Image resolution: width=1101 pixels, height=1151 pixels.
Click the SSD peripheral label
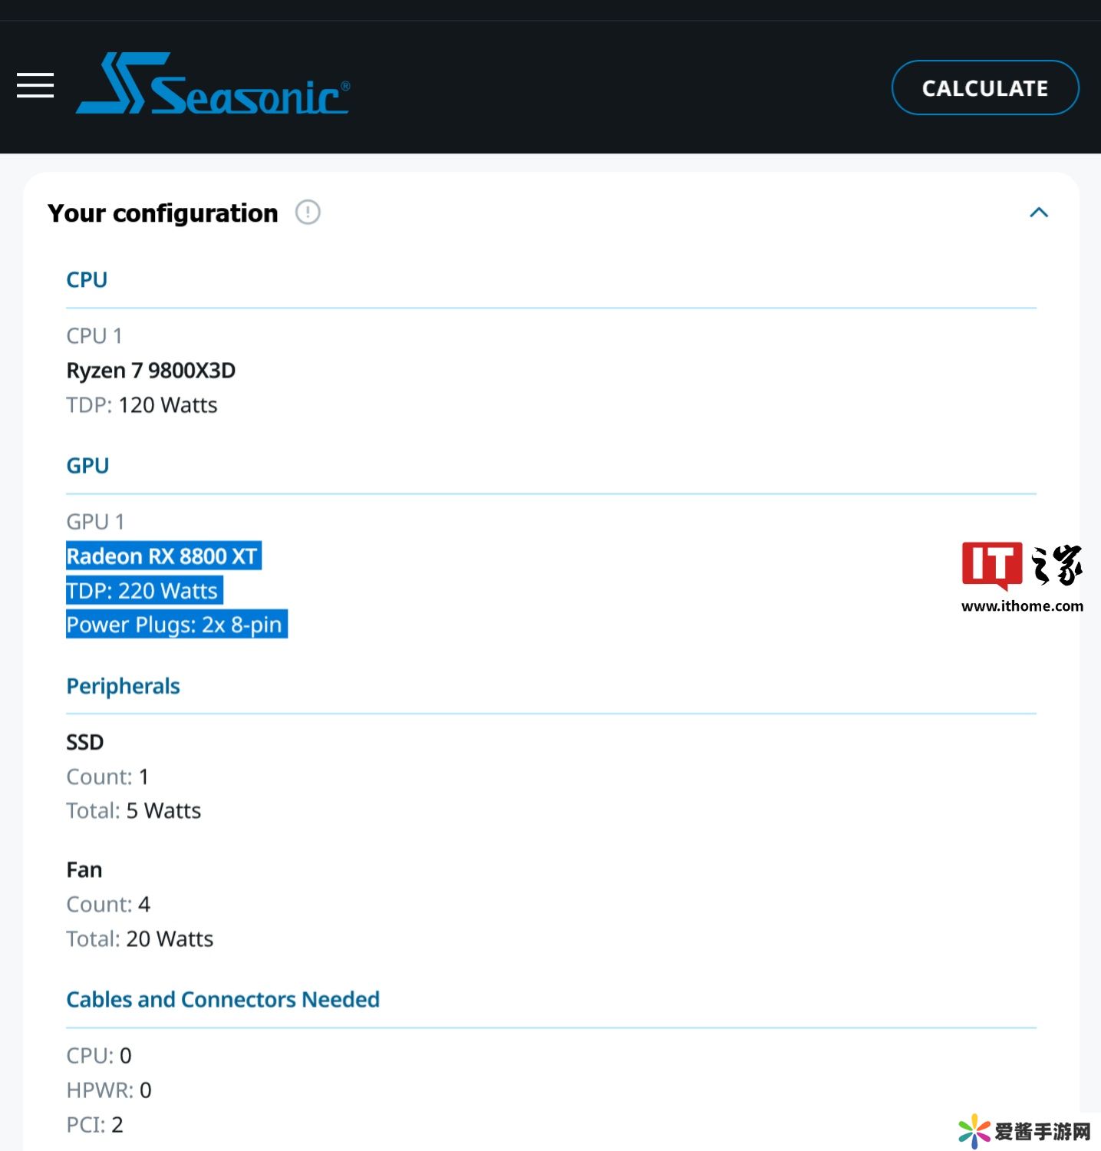point(84,743)
